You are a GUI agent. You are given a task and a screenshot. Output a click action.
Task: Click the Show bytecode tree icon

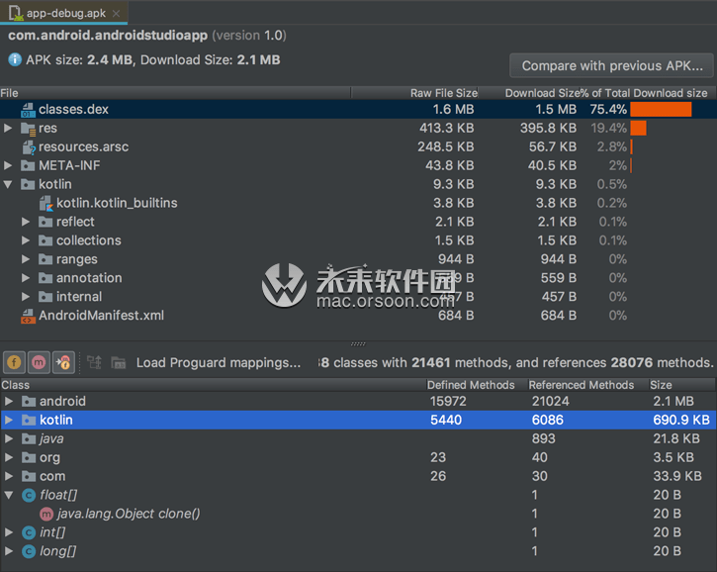click(95, 363)
